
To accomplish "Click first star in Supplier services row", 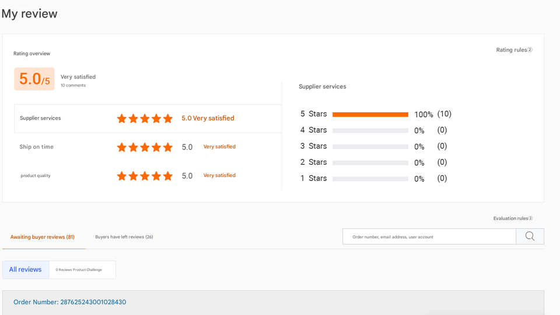I will pyautogui.click(x=122, y=118).
